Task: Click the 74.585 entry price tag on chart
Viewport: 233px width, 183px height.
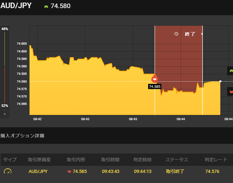Action: coord(155,86)
